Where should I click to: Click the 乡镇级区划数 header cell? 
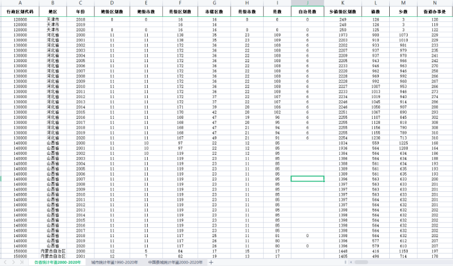343,11
